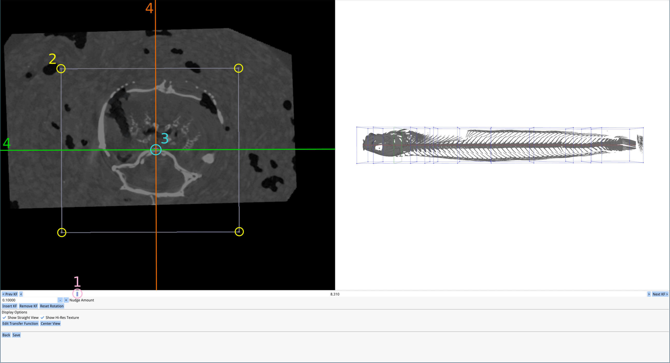Screen dimensions: 670x363
Task: Click the '<' step-back arrow button
Action: (21, 294)
